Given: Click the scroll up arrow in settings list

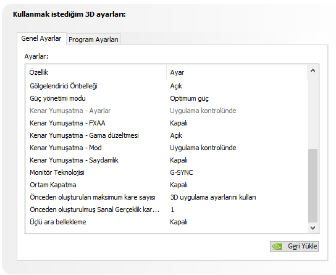Looking at the screenshot, I should pyautogui.click(x=313, y=70).
